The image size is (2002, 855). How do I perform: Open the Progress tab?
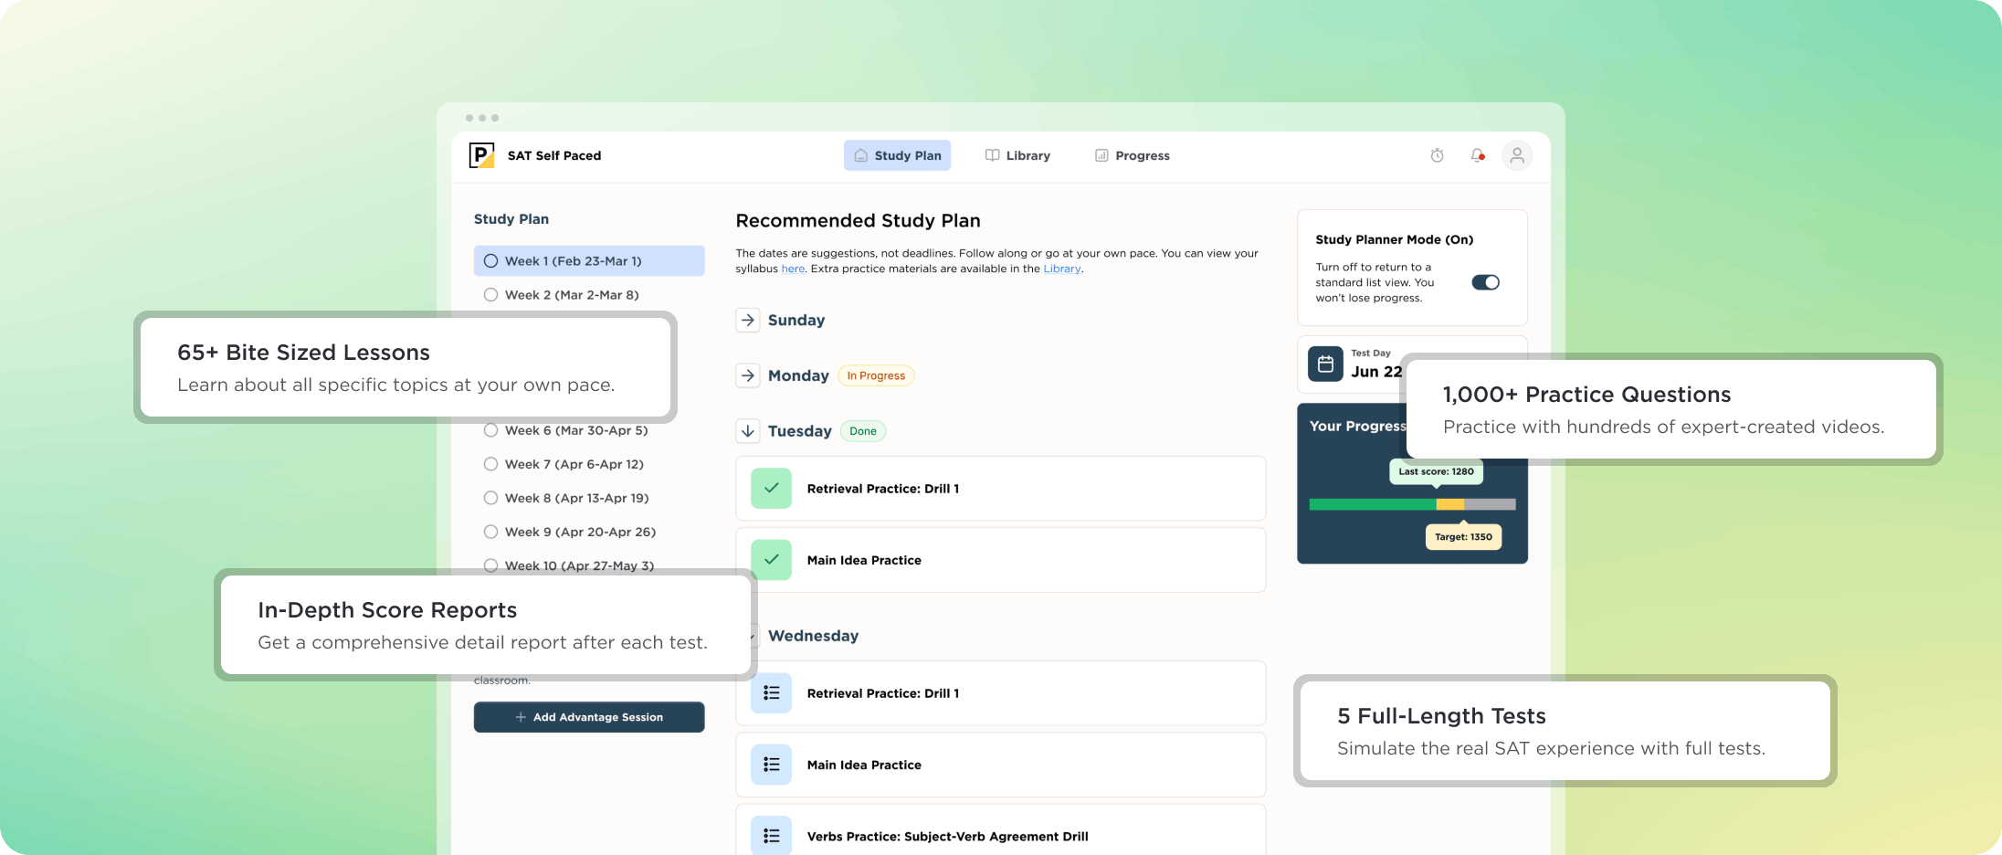pos(1133,155)
